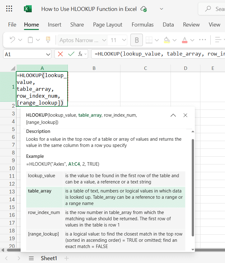
Task: Open the app launcher grid
Action: point(9,9)
